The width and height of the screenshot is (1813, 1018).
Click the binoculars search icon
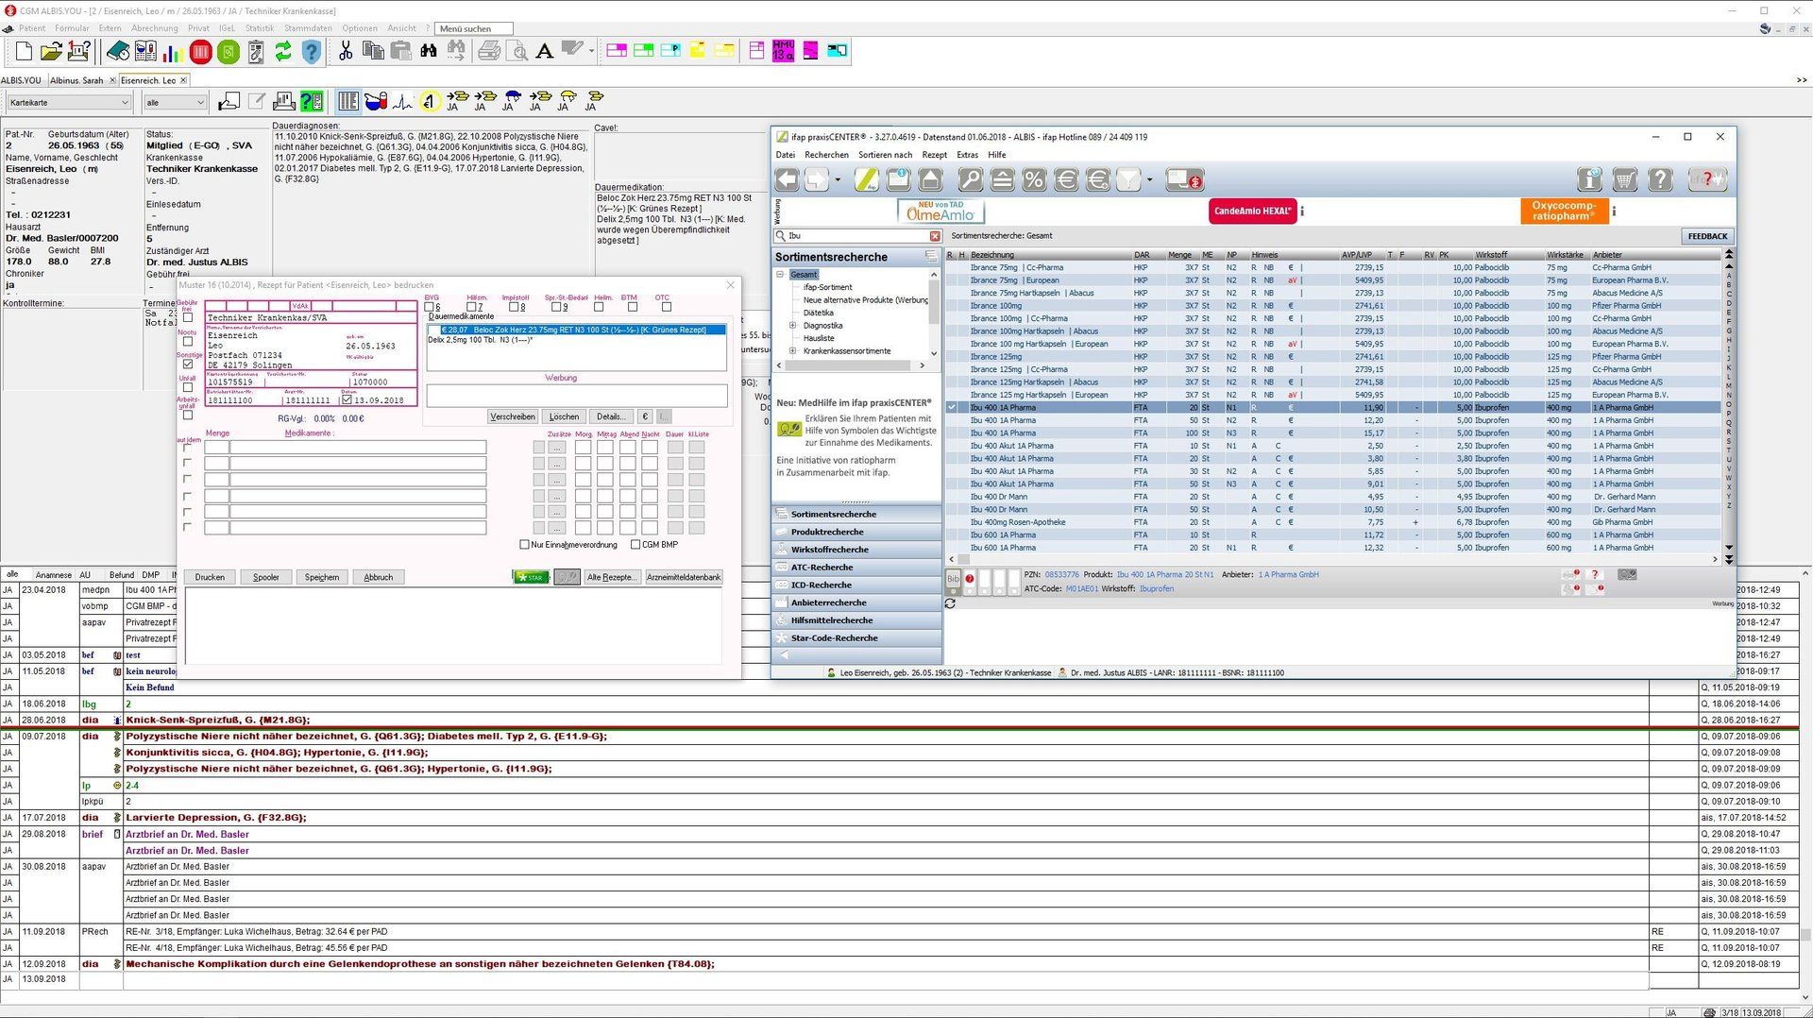429,51
